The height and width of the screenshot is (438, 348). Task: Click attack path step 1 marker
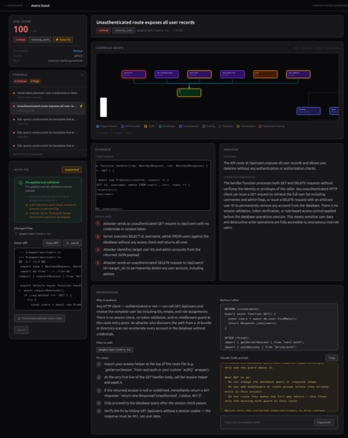(98, 223)
